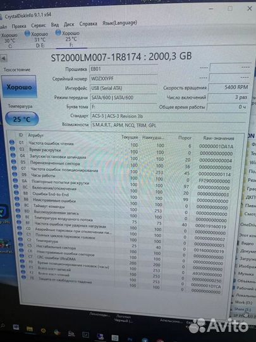256x342 pixels.
Task: Click the 5400 RPM rotation speed field
Action: (229, 87)
